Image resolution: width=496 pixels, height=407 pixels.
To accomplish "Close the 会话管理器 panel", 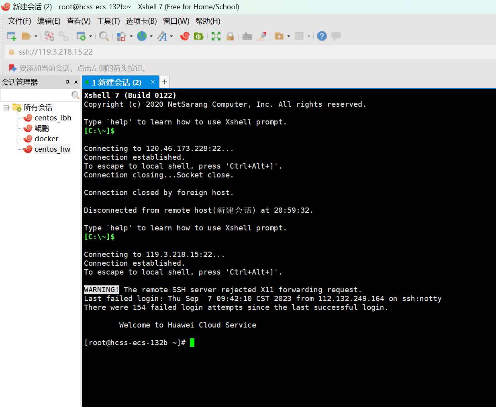I will [x=76, y=82].
